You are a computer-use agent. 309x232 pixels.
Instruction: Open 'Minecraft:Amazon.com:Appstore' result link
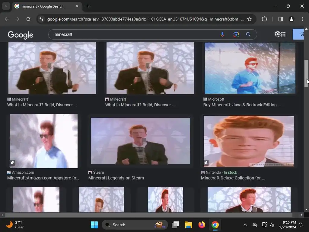point(43,178)
